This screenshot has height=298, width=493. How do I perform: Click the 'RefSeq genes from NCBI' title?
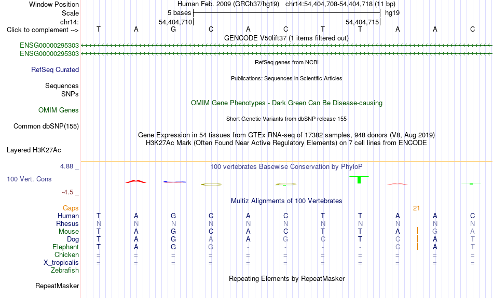tap(286, 62)
